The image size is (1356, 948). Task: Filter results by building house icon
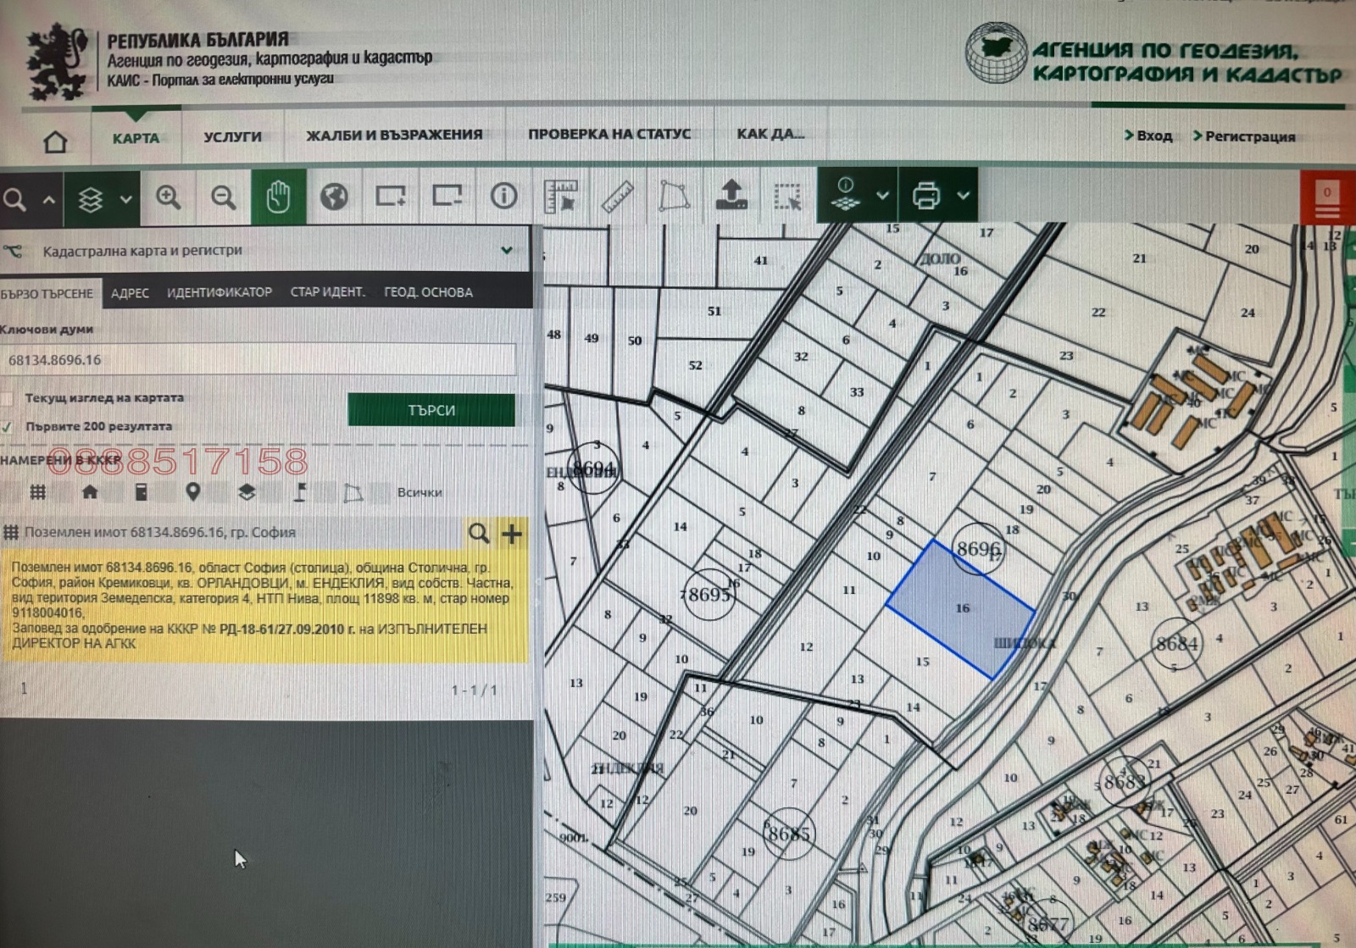coord(90,492)
